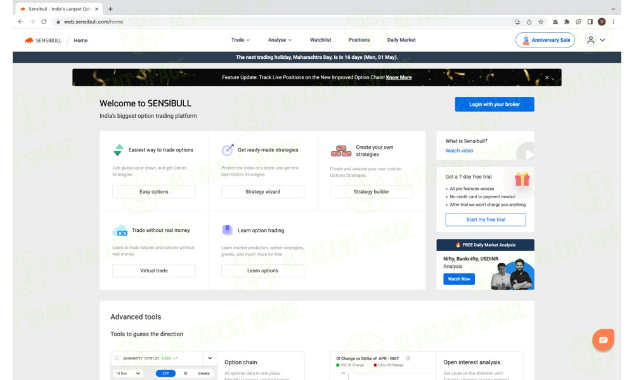Click the BANKNIFTY search field
The image size is (634, 380).
[157, 358]
